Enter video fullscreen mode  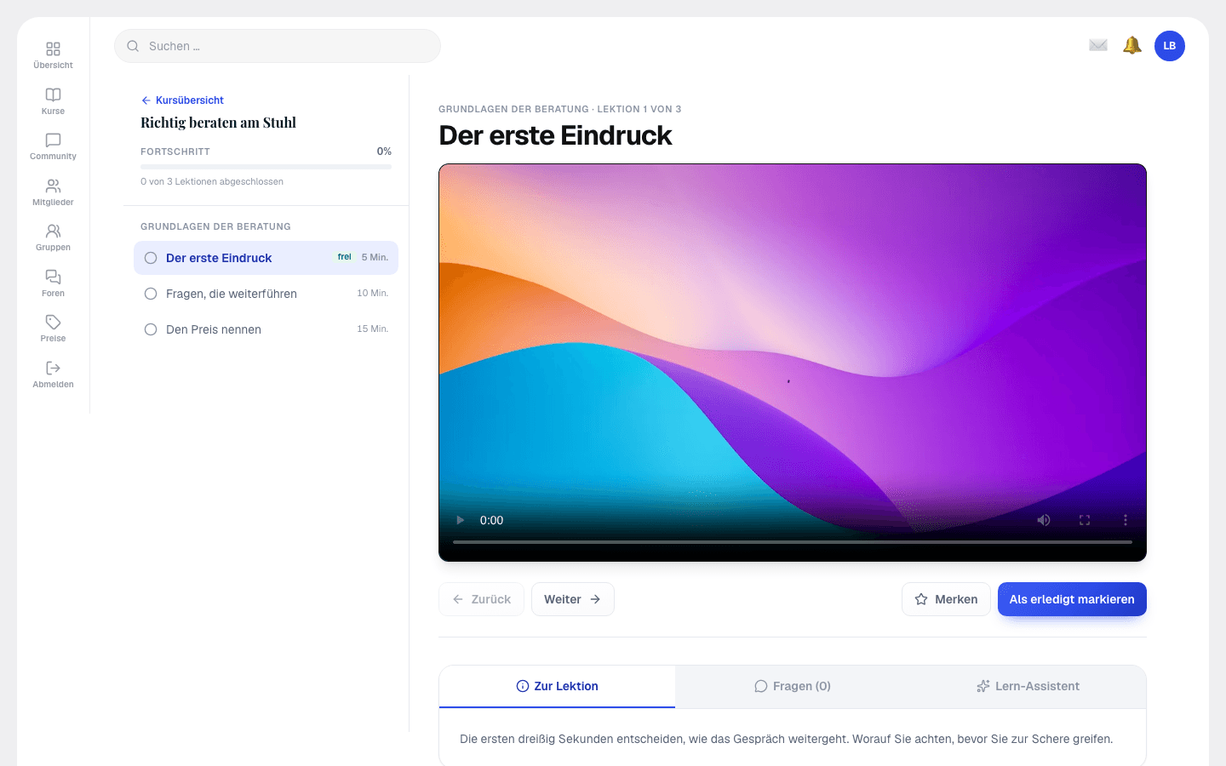1085,520
